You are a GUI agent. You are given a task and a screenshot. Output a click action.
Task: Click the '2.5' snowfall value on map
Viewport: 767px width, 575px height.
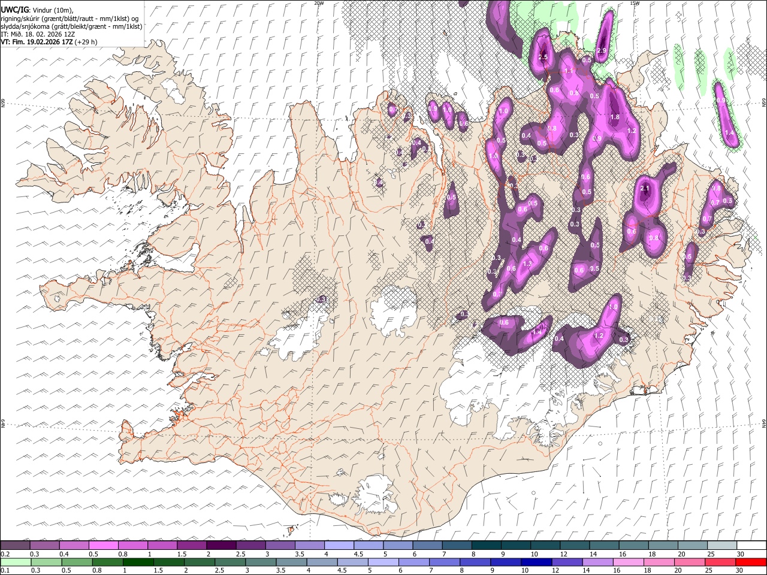543,57
